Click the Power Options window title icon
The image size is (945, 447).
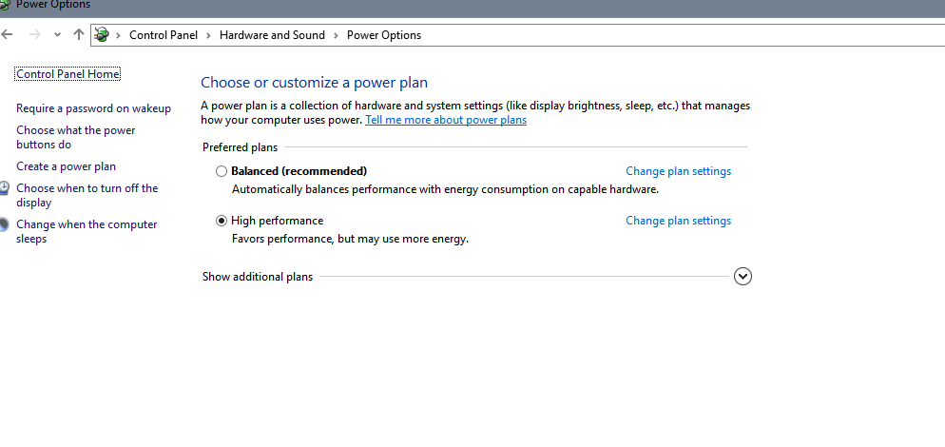(4, 4)
